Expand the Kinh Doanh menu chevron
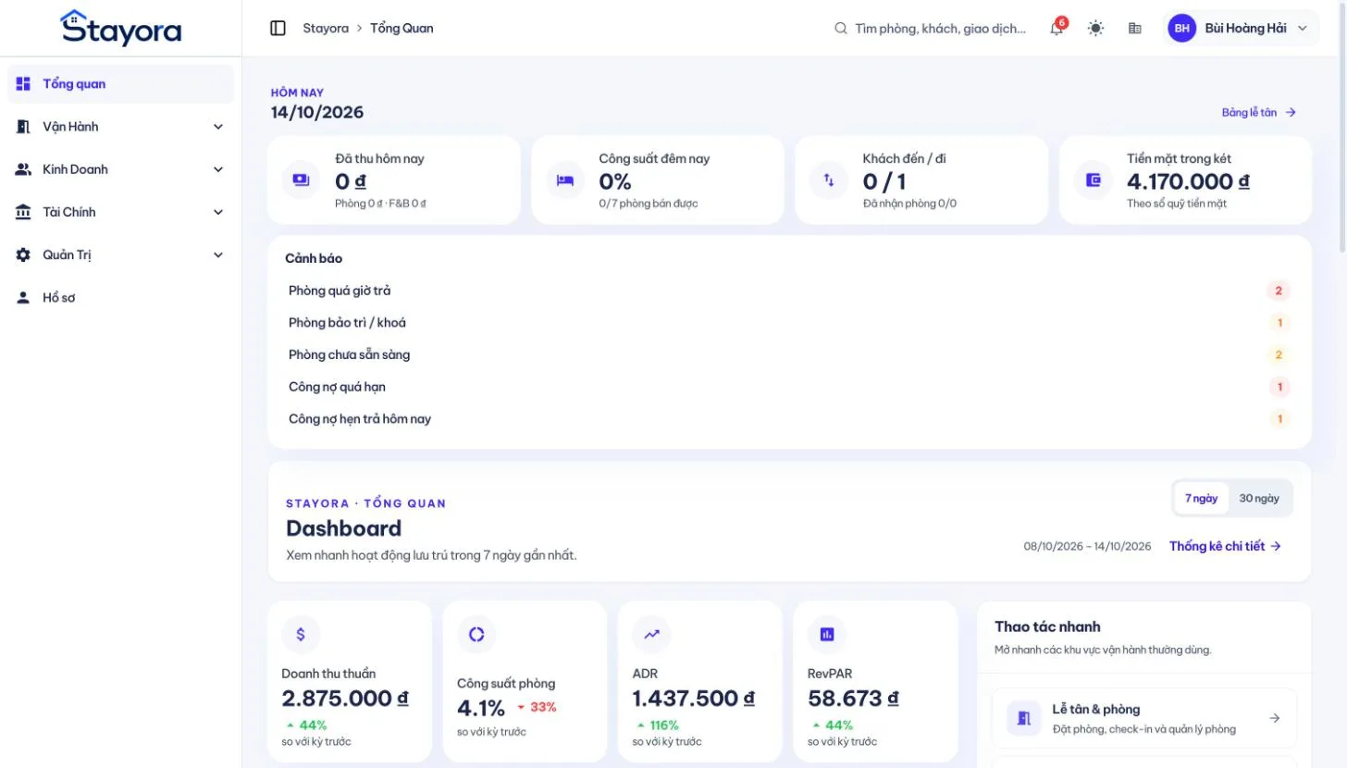Screen dimensions: 1347x768 218,169
